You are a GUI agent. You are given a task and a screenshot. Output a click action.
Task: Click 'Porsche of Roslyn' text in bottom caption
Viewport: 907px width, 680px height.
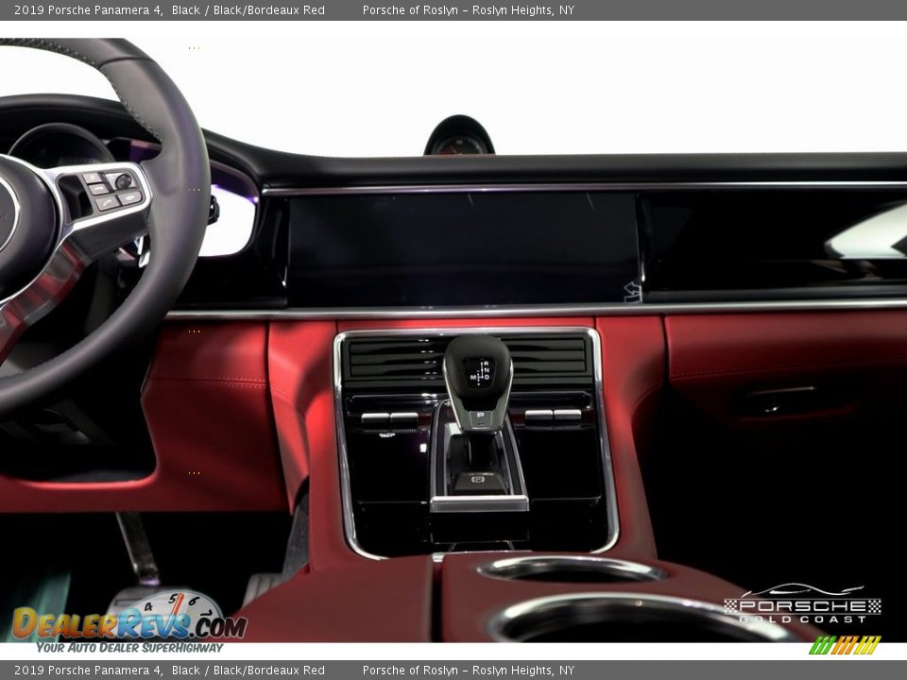click(x=410, y=671)
